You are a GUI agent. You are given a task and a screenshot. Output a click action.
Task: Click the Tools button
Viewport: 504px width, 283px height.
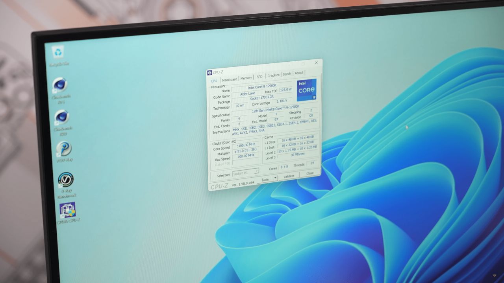click(265, 179)
